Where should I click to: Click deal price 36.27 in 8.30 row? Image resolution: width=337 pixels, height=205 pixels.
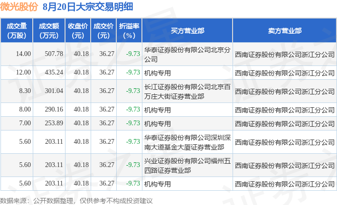click(x=107, y=91)
